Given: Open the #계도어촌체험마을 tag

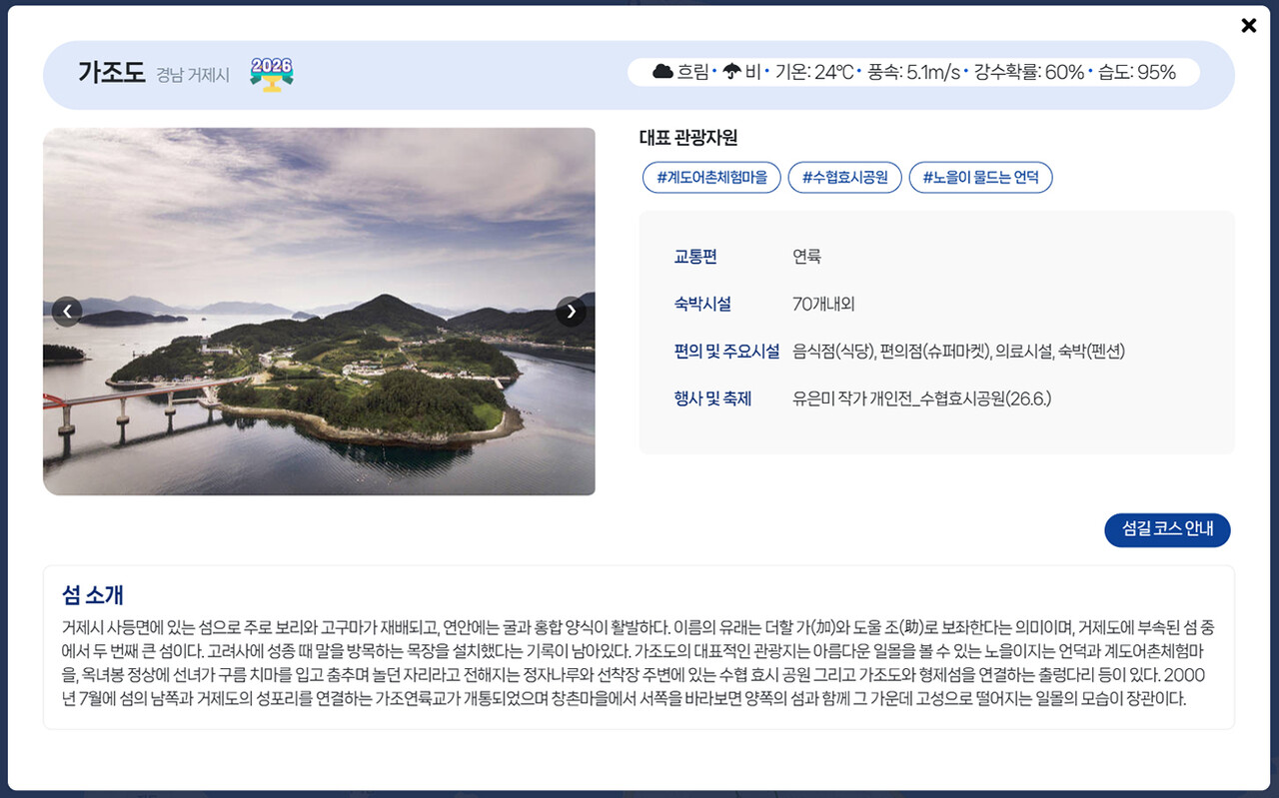Looking at the screenshot, I should point(711,178).
